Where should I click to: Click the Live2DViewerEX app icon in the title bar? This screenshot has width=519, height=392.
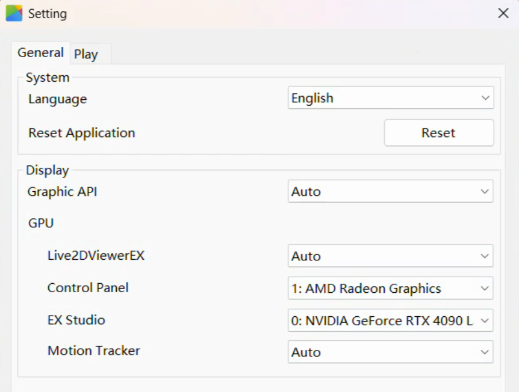click(x=13, y=13)
